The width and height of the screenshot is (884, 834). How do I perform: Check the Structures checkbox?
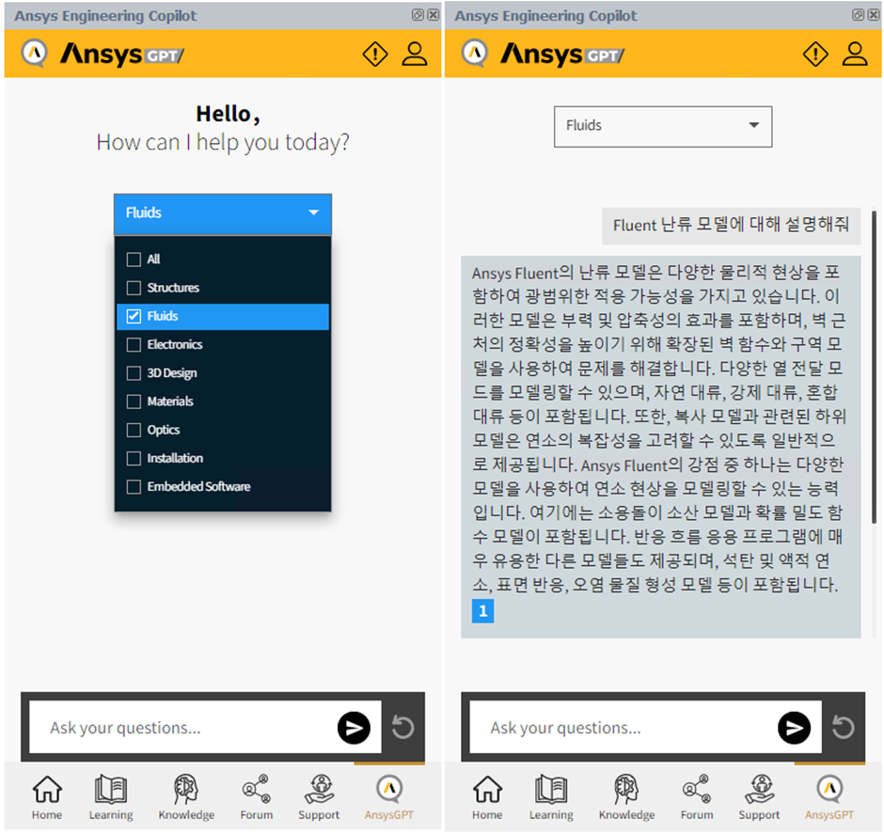(x=134, y=288)
